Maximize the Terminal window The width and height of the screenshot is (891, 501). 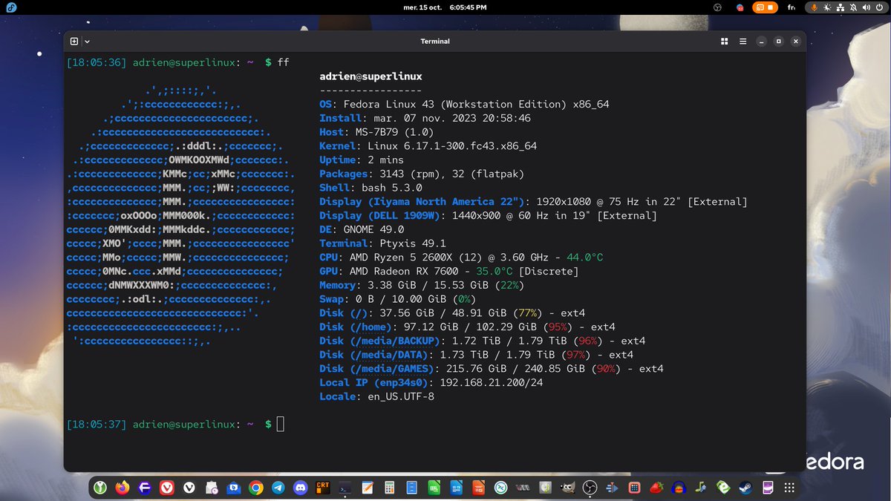[x=779, y=42]
